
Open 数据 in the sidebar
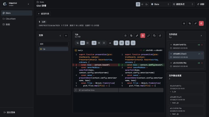(x=17, y=24)
